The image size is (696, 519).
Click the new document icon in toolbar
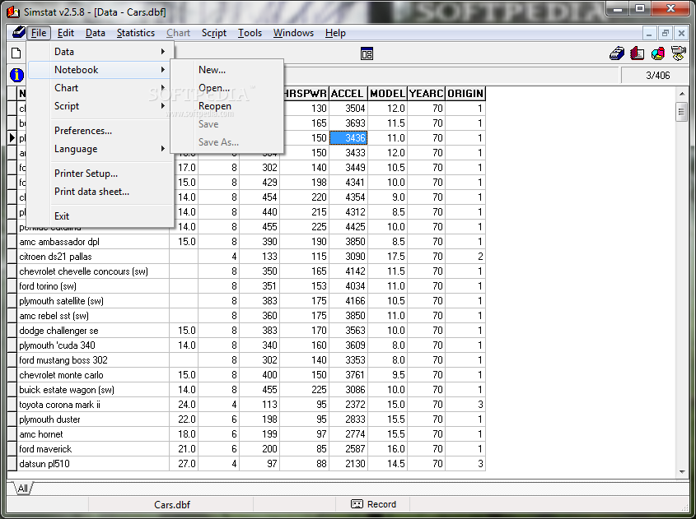(x=16, y=53)
